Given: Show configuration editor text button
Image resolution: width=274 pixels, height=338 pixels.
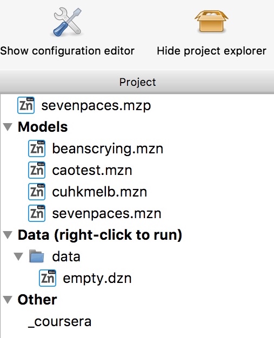Looking at the screenshot, I should [67, 51].
